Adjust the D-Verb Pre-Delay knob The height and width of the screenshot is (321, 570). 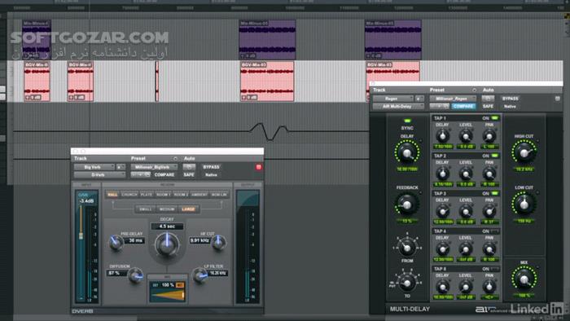(116, 243)
